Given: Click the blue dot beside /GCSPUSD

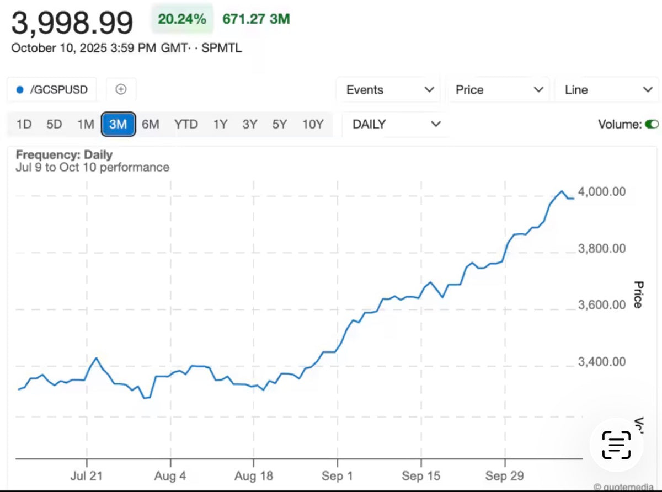Looking at the screenshot, I should click(20, 90).
